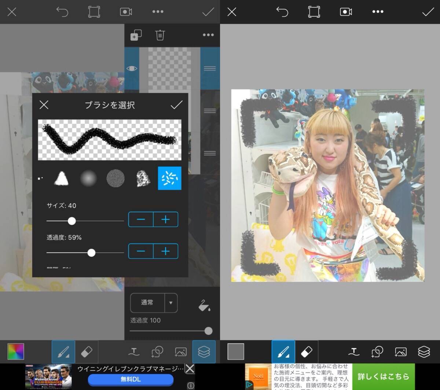Open layer panel three-dots options menu

tap(208, 35)
